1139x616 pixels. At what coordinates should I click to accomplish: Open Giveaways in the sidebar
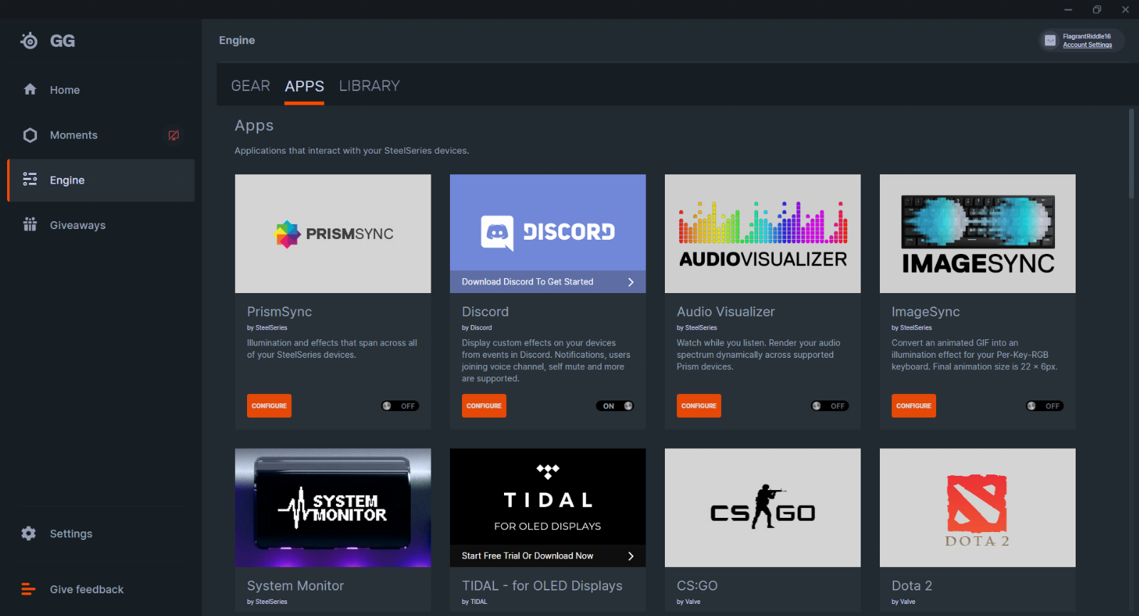100,225
